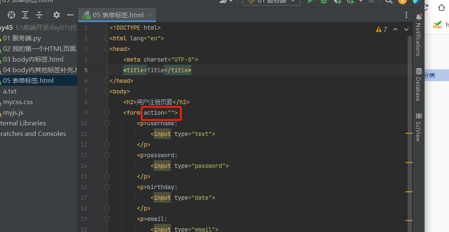Viewport: 449px width, 232px height.
Task: Click the green Run button
Action: 311,1
